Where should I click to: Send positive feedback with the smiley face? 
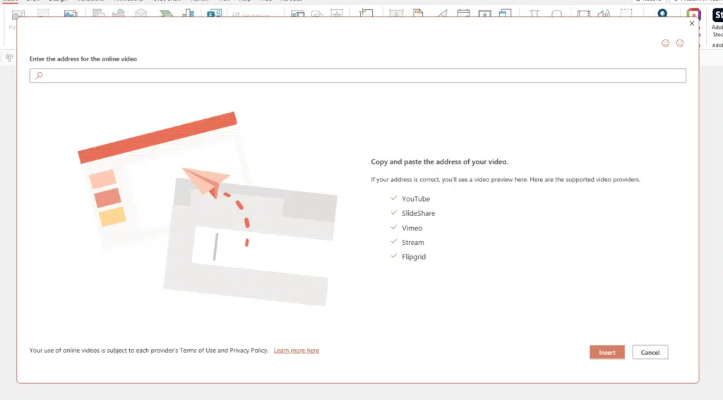tap(665, 43)
